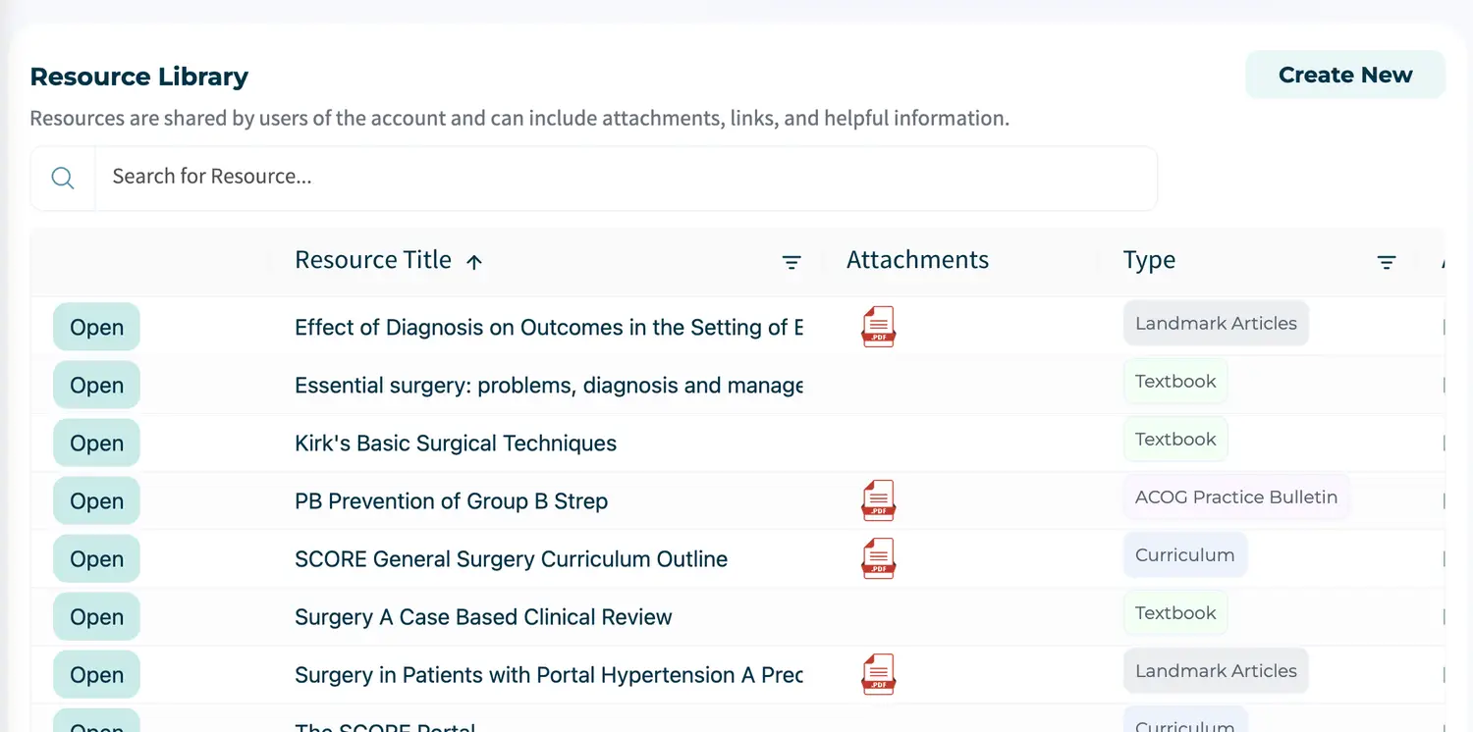Screen dimensions: 1473x732
Task: Click the Attachments column header
Action: pyautogui.click(x=917, y=260)
